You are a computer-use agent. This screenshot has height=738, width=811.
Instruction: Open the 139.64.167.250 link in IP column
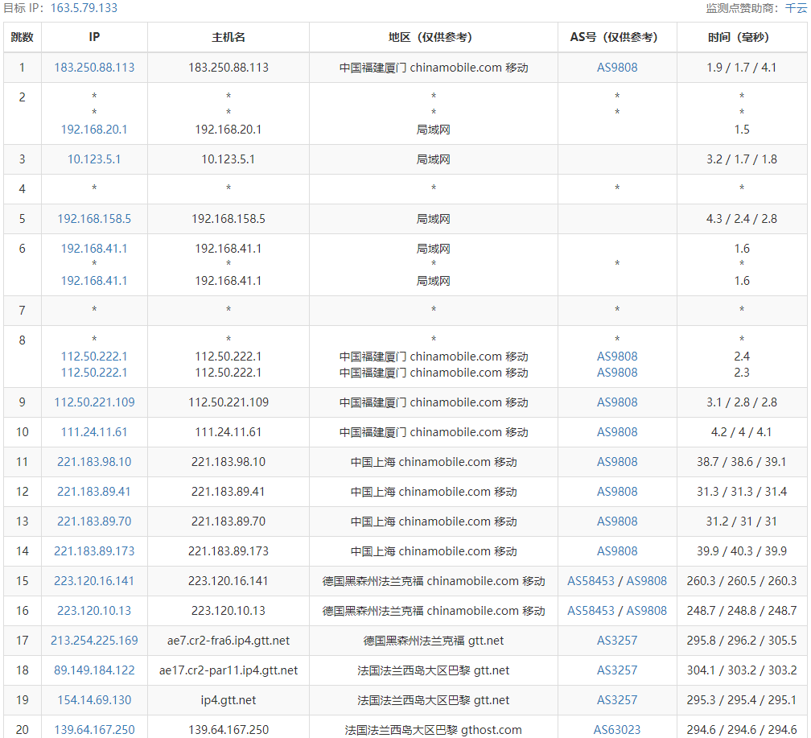94,730
